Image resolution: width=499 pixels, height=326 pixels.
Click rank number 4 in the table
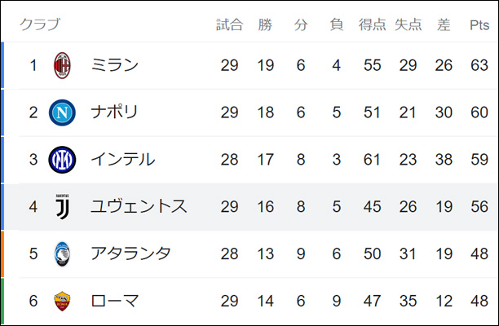pos(33,207)
